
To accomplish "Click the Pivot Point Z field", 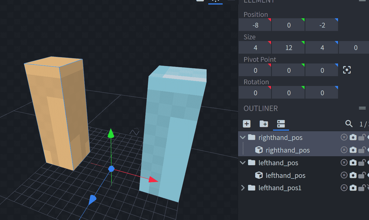I will [x=322, y=70].
